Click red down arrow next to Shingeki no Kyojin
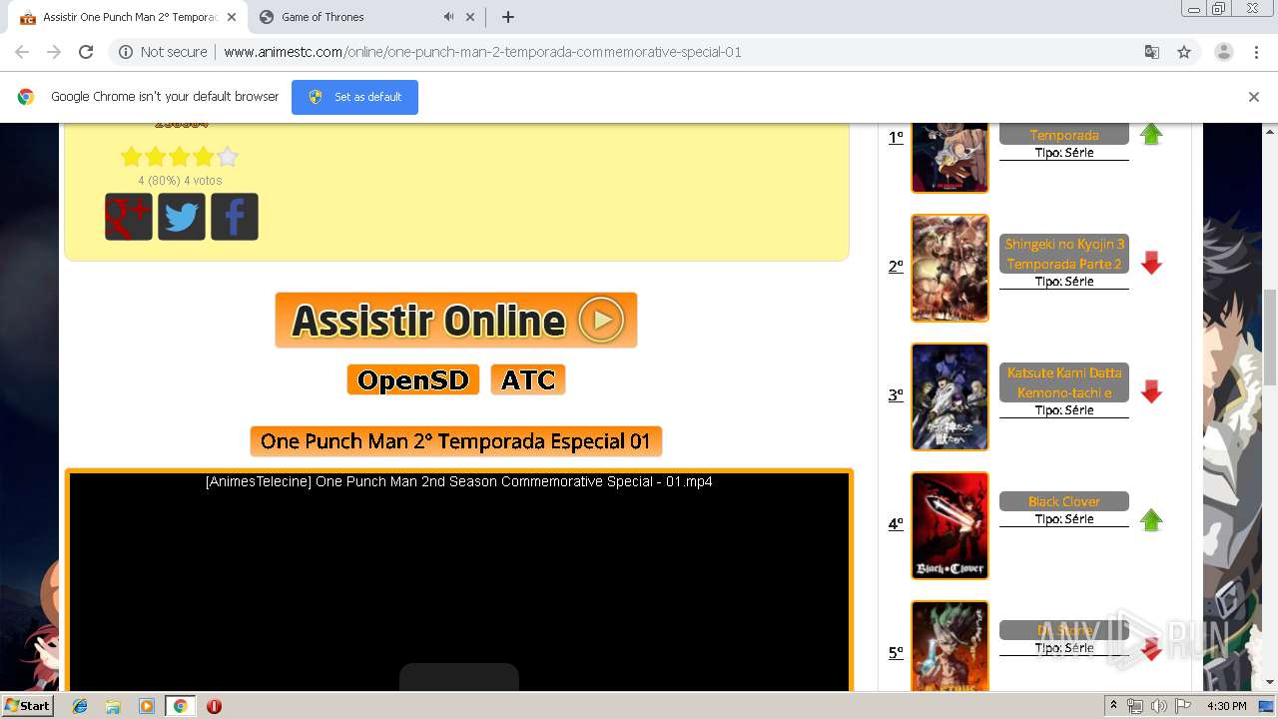 [x=1151, y=263]
